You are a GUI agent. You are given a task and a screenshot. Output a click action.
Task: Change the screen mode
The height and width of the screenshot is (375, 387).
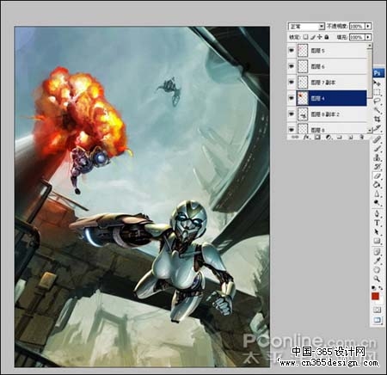[377, 320]
